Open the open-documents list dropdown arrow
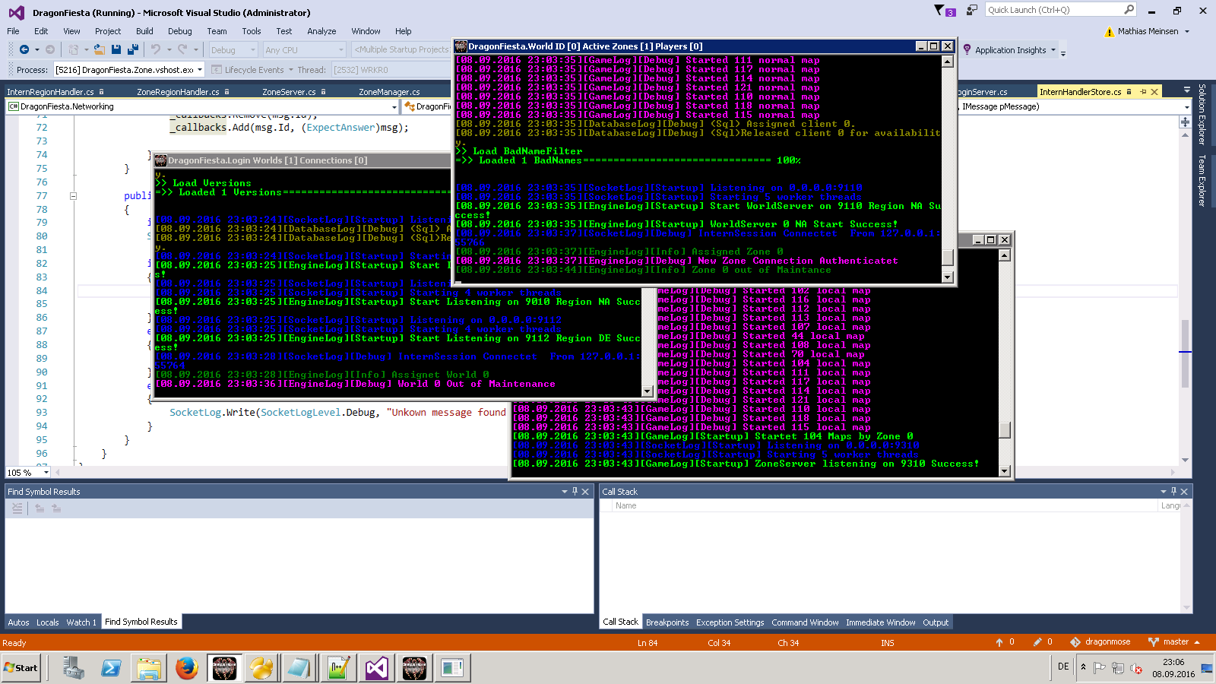Image resolution: width=1216 pixels, height=684 pixels. point(1187,91)
